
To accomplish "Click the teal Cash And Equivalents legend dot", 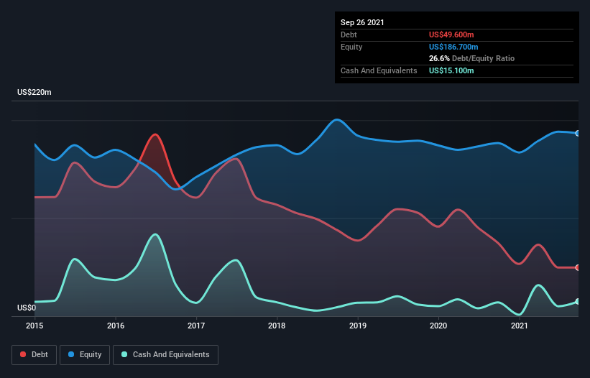I will coord(124,354).
